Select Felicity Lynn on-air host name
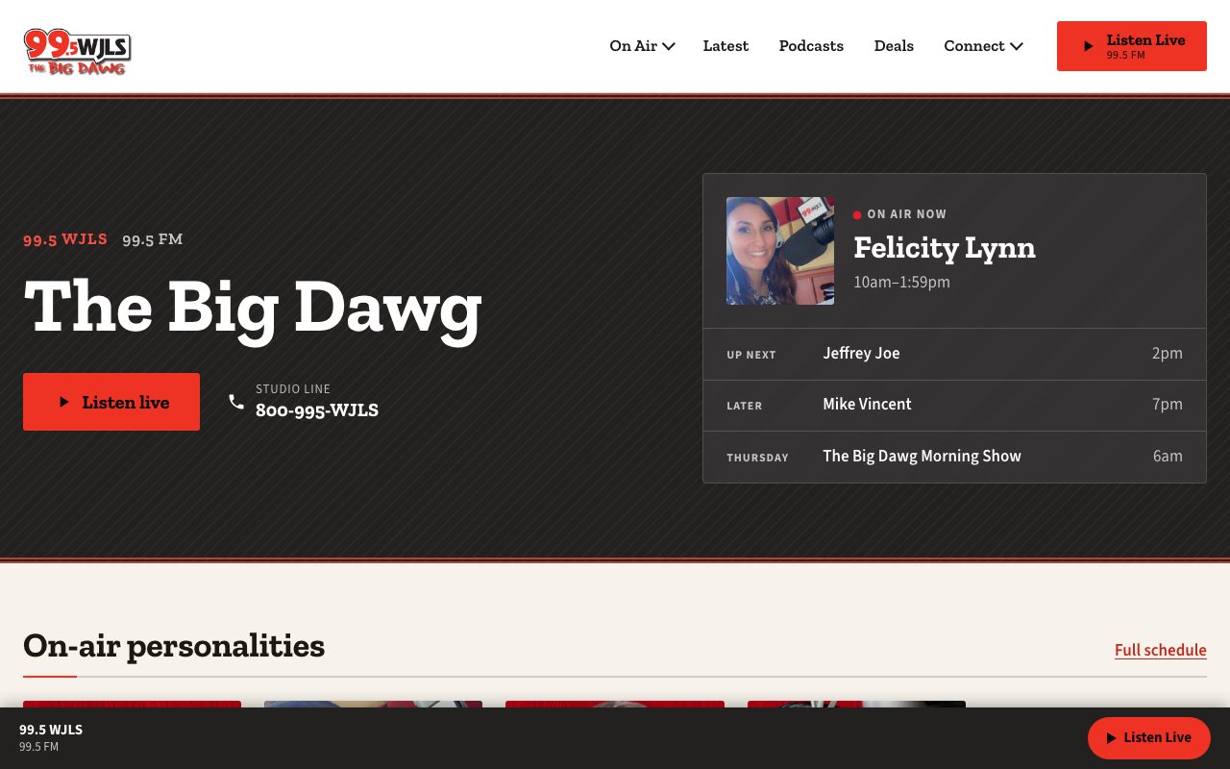Viewport: 1230px width, 769px height. (945, 248)
